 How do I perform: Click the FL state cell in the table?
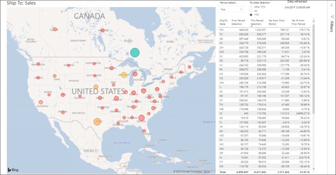pyautogui.click(x=221, y=122)
